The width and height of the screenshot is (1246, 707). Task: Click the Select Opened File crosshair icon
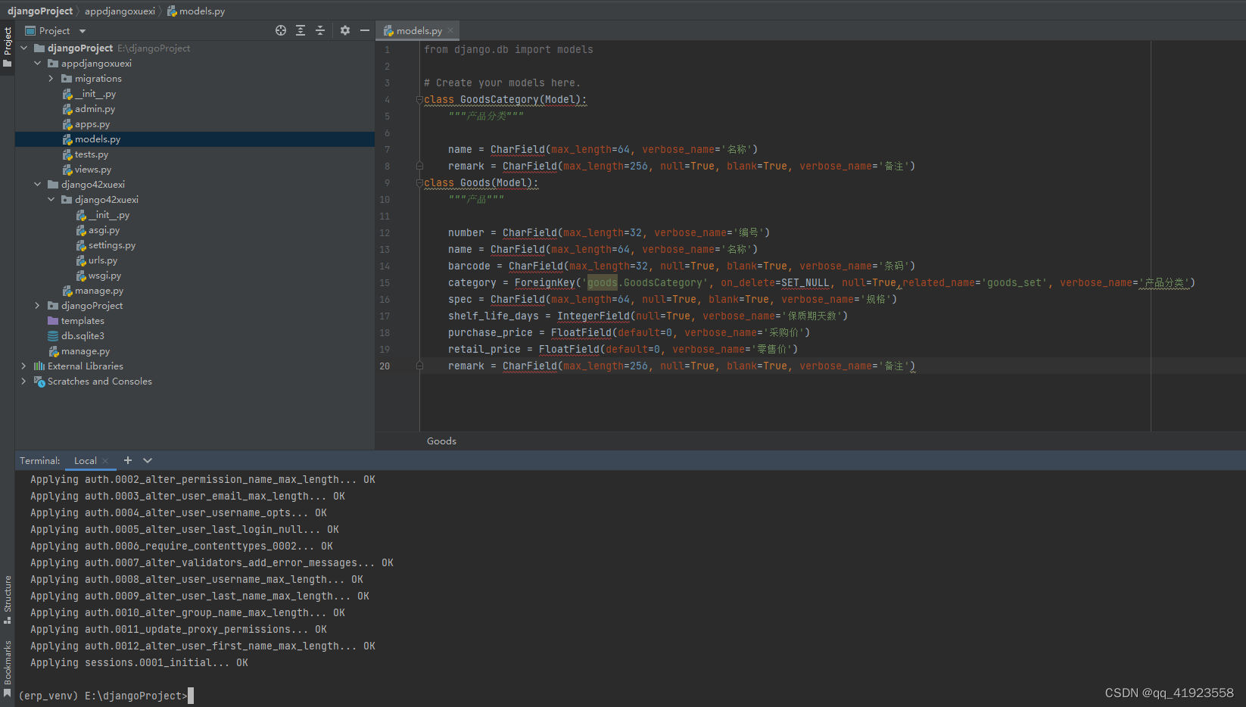click(x=280, y=30)
